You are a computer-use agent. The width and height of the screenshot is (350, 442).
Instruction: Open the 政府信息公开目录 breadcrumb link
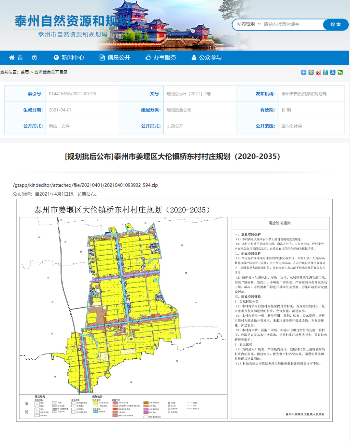[x=51, y=72]
